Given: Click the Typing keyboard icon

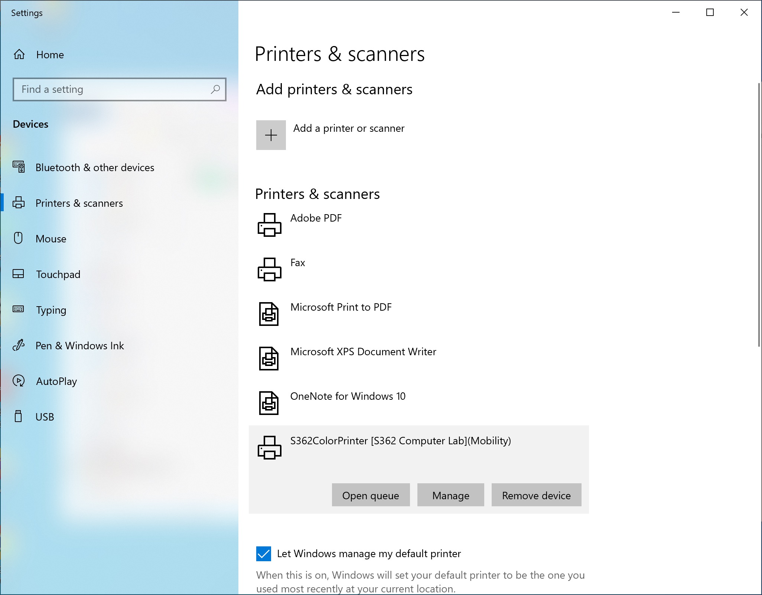Looking at the screenshot, I should 18,309.
